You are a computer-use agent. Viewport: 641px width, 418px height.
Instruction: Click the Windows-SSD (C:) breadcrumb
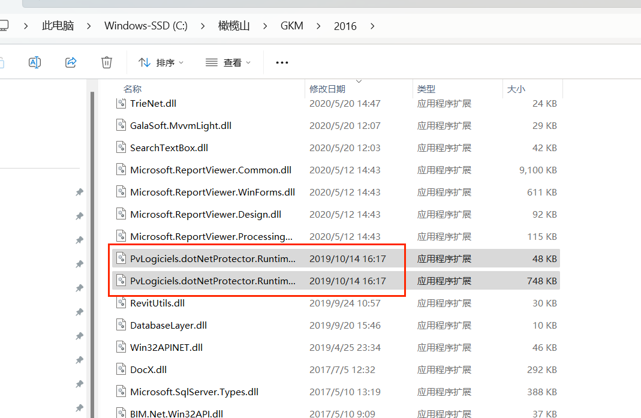[x=146, y=26]
